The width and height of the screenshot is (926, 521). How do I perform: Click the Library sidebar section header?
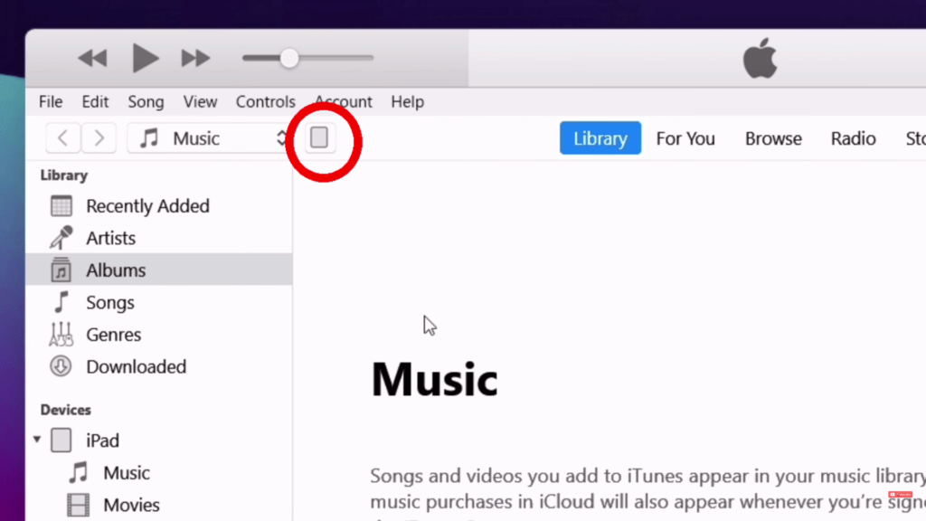coord(64,175)
